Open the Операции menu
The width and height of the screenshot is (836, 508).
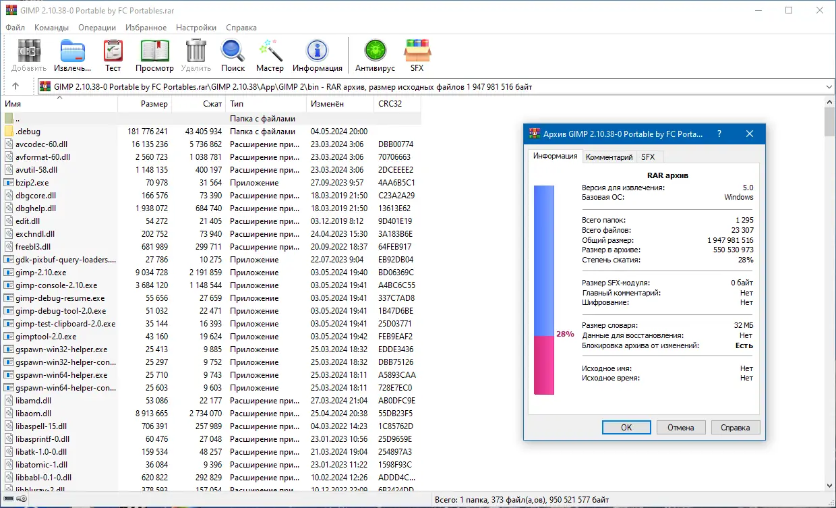click(97, 28)
